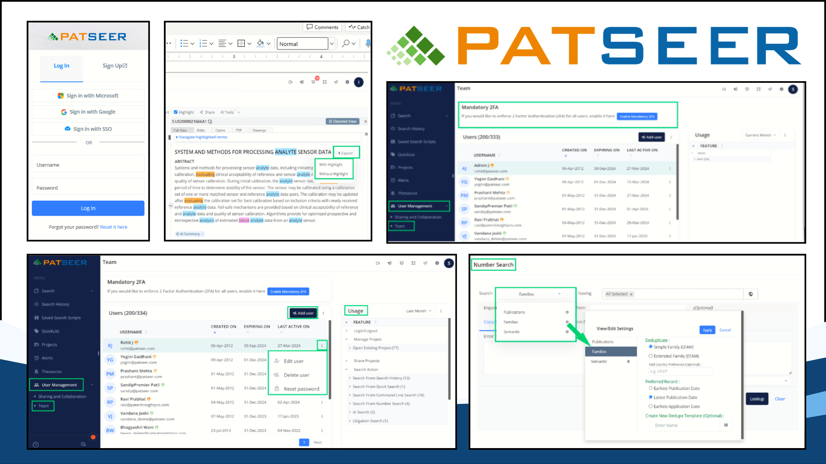Close the patent viewer beside Detailed View
Image resolution: width=826 pixels, height=464 pixels.
click(366, 122)
